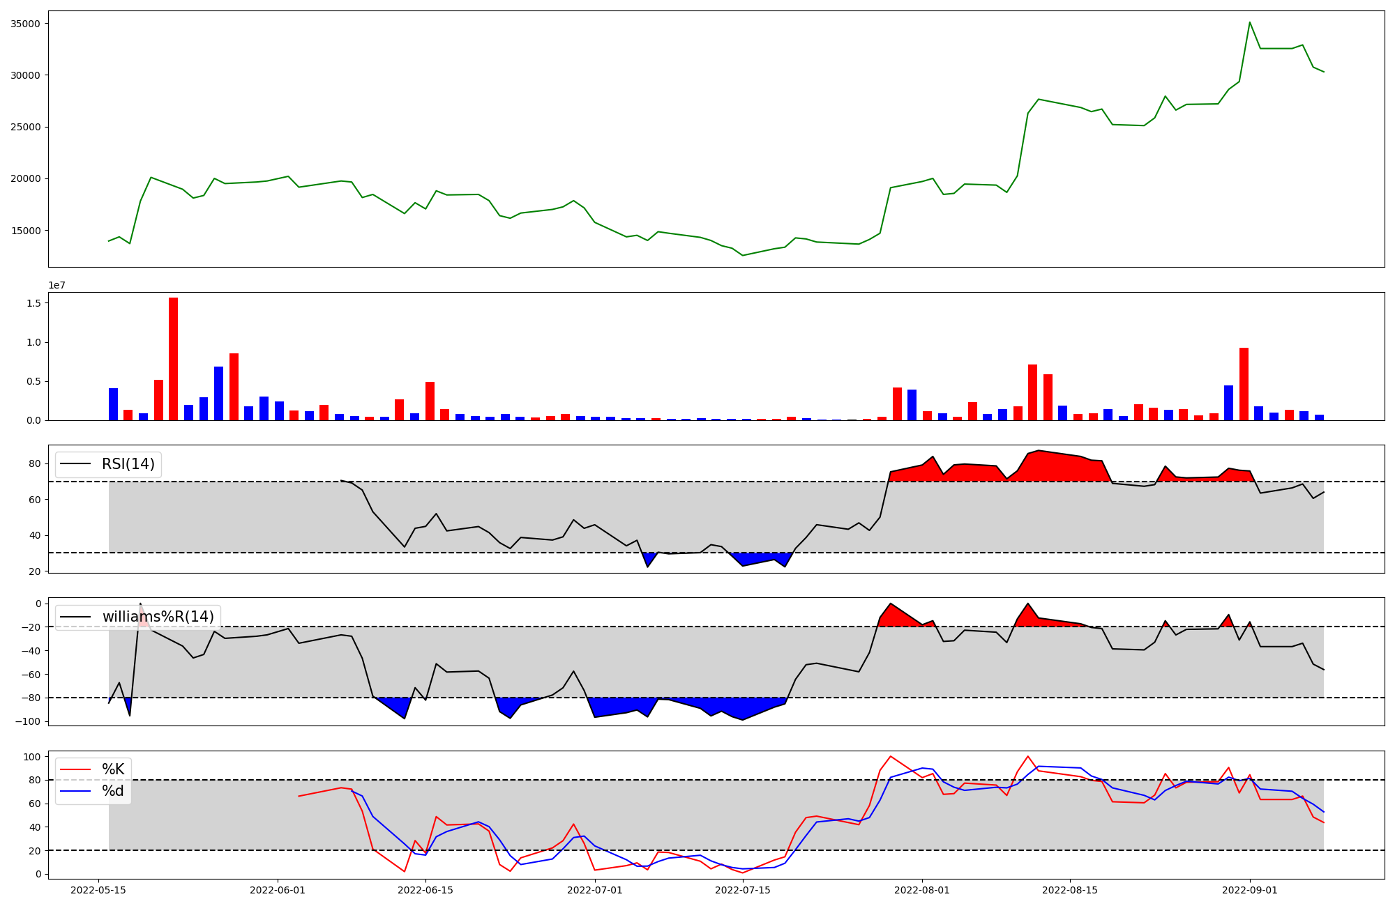Click the %d legend entry
This screenshot has height=906, width=1395.
coord(113,791)
